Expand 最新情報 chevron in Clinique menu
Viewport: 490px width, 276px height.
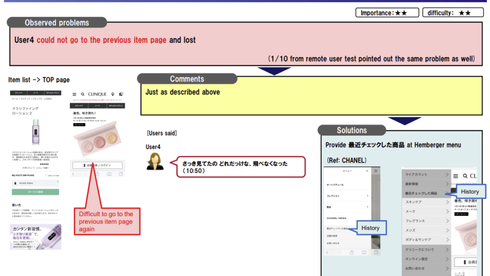click(447, 183)
